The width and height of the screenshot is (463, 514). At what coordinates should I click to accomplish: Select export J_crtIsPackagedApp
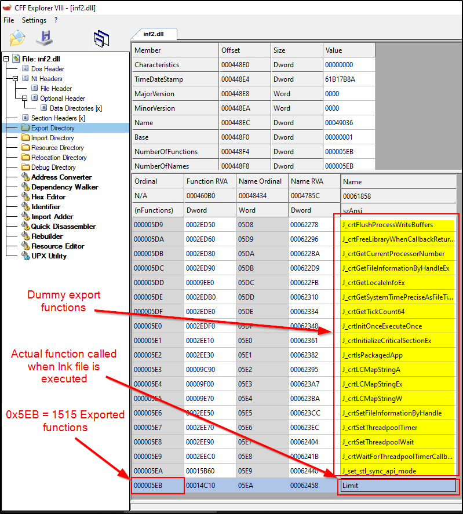pos(398,355)
